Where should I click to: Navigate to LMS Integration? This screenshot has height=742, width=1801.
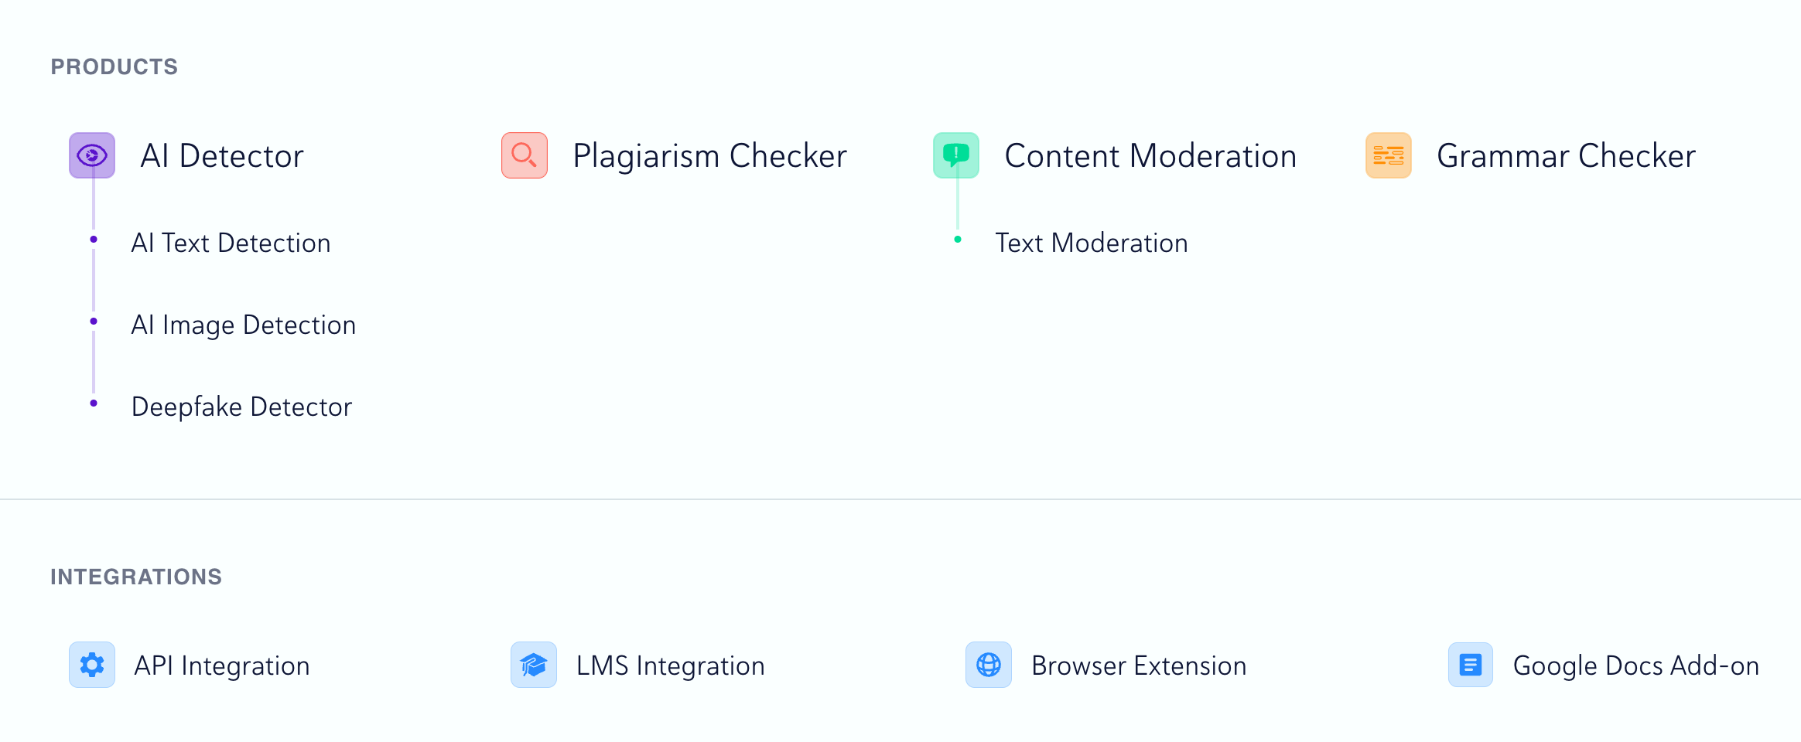670,666
